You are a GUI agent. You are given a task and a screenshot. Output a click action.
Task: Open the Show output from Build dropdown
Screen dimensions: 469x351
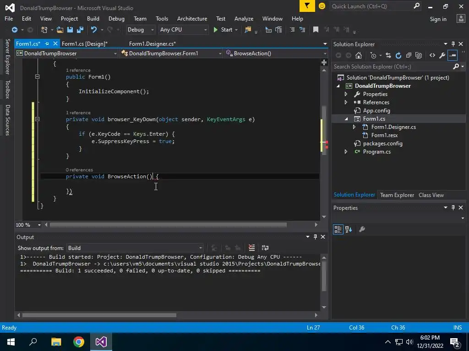135,248
